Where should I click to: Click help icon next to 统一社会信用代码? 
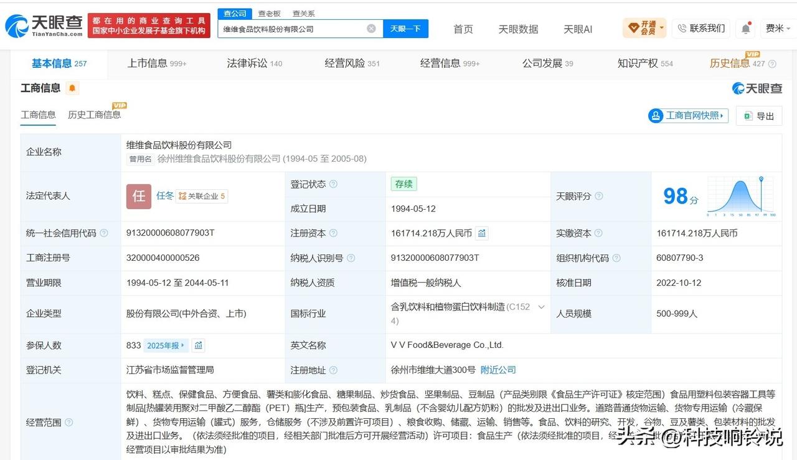104,233
